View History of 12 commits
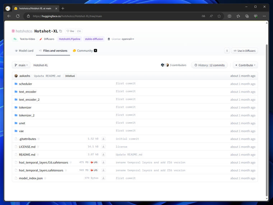 click(x=209, y=65)
